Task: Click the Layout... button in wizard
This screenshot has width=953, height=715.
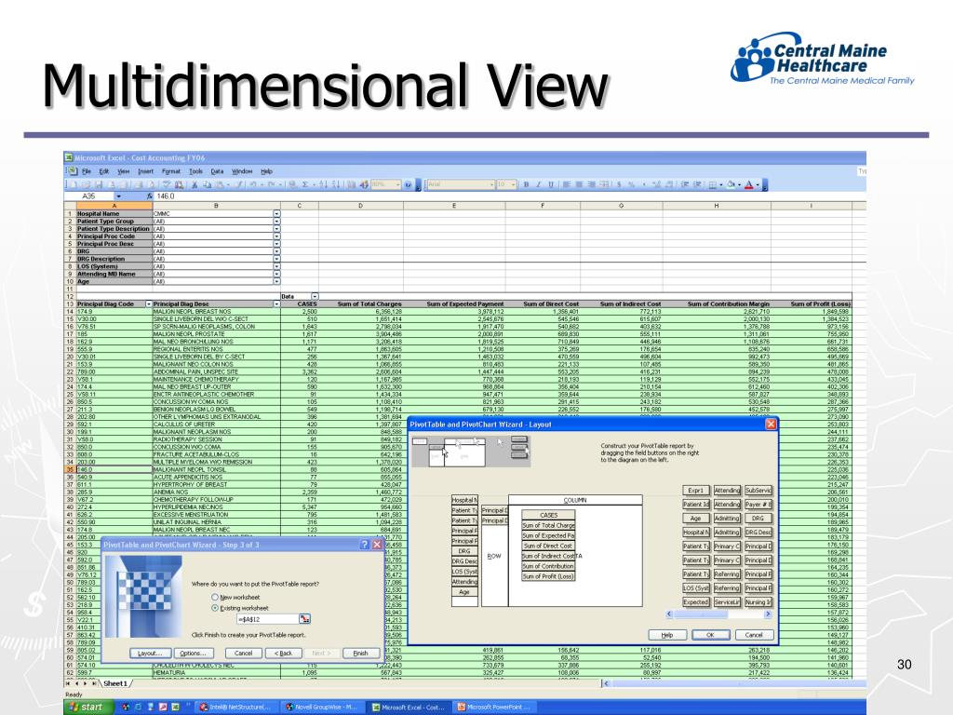Action: point(150,653)
